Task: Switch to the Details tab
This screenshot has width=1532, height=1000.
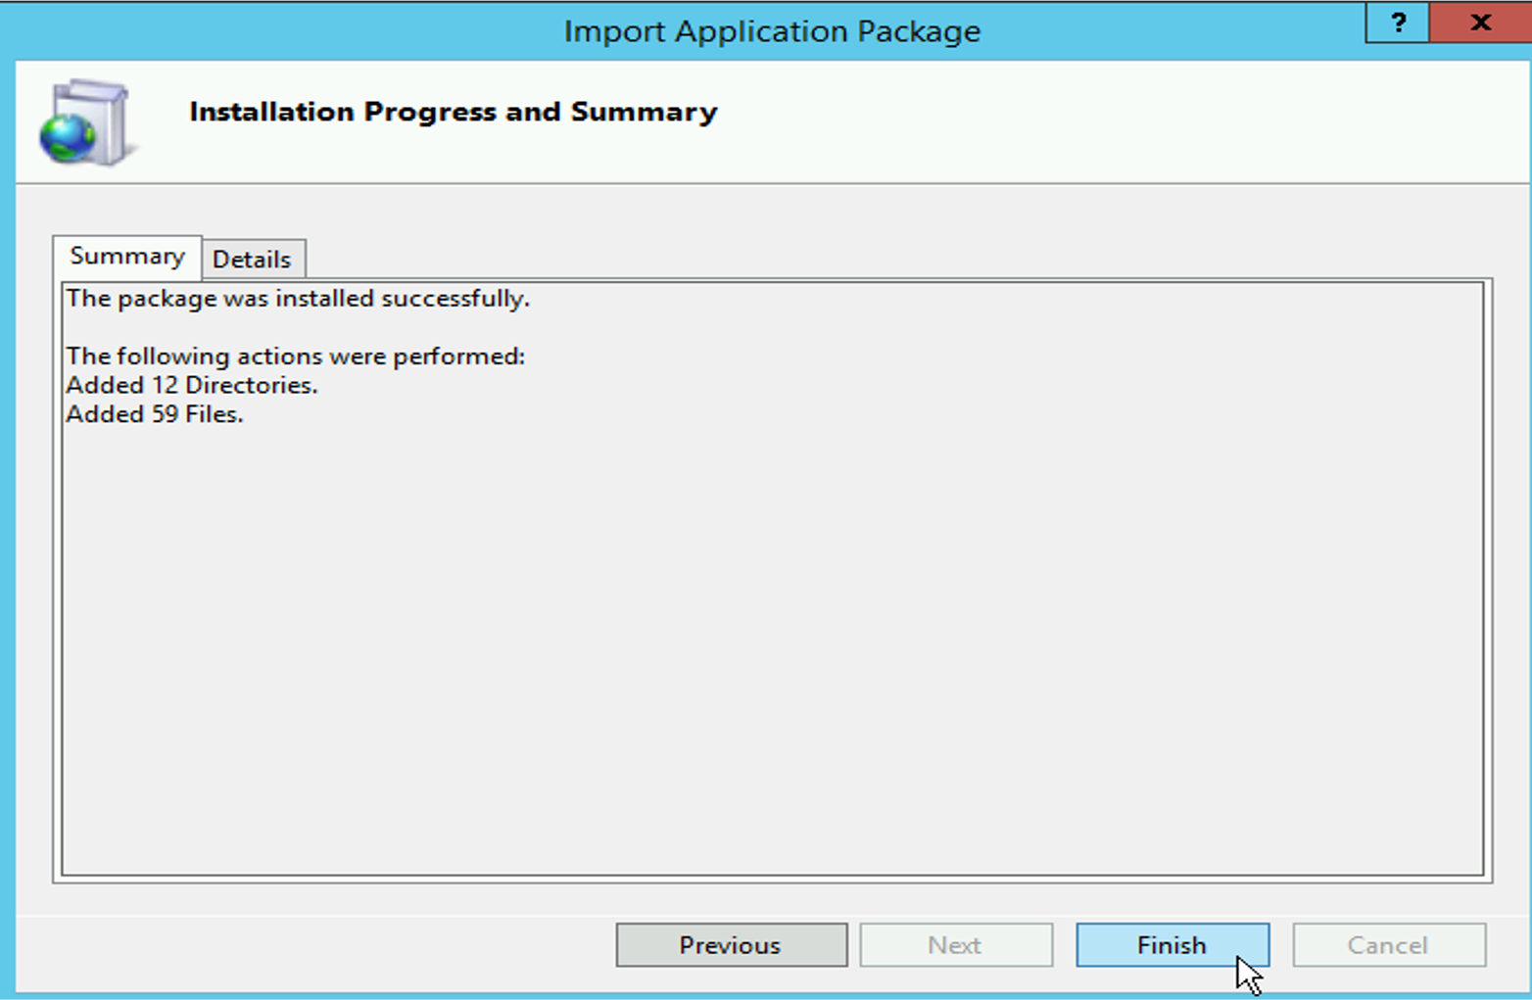Action: pos(252,260)
